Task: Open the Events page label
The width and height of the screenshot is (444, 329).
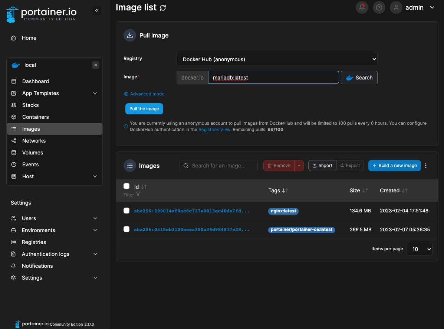Action: pyautogui.click(x=30, y=164)
